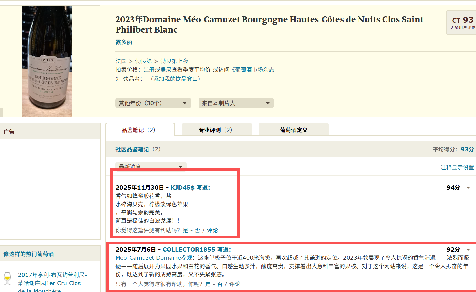Click the 平均得分 93分 score
Screen dimensions: 476x292
coord(467,149)
